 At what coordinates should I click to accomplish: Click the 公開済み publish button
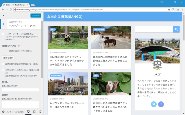pos(36,16)
